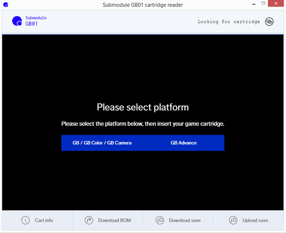Click the Upload save icon
The height and width of the screenshot is (233, 286).
pos(233,220)
